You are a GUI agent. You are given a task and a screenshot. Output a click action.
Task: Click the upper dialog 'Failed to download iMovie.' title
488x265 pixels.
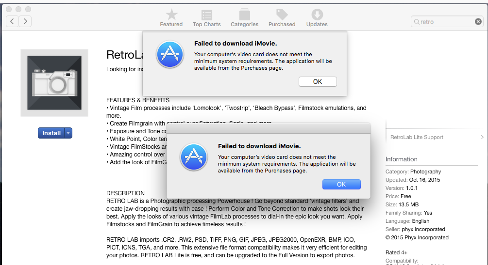point(236,43)
